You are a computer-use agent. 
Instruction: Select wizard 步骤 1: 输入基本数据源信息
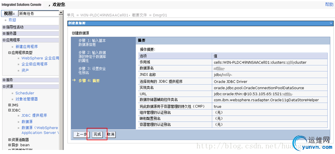92,42
